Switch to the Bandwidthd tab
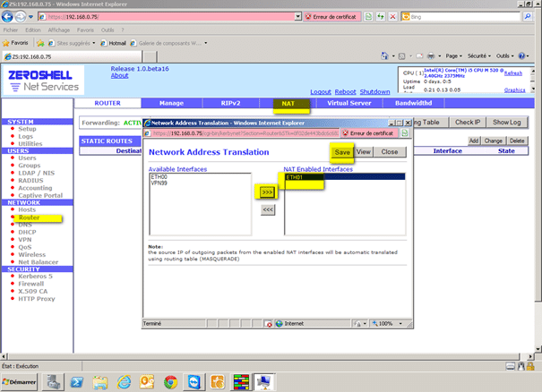Screen dimensions: 542x392 coord(413,103)
